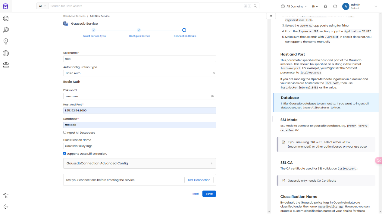
Task: Open the All Domains dropdown
Action: coord(294,6)
